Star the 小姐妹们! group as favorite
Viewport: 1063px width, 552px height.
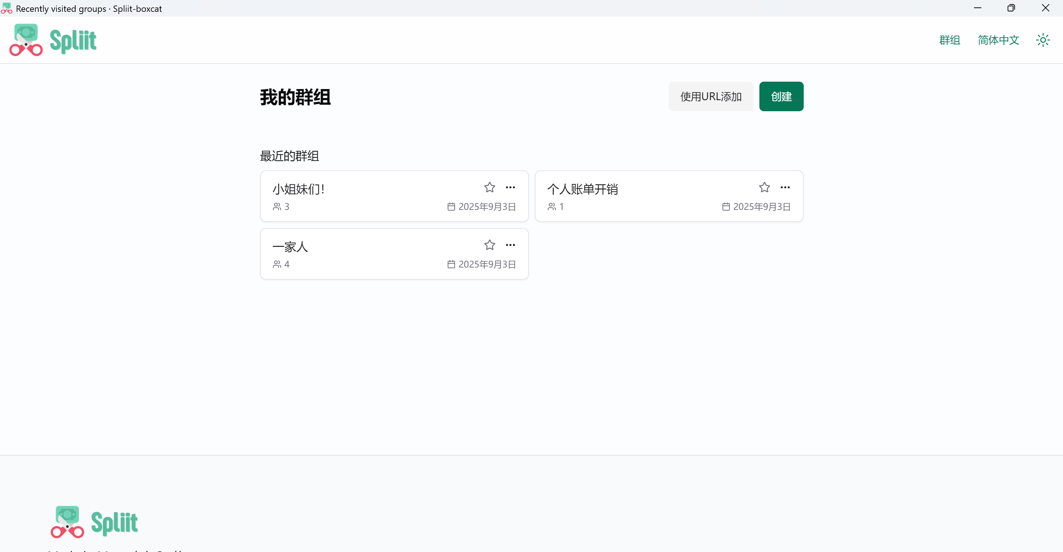(x=489, y=187)
